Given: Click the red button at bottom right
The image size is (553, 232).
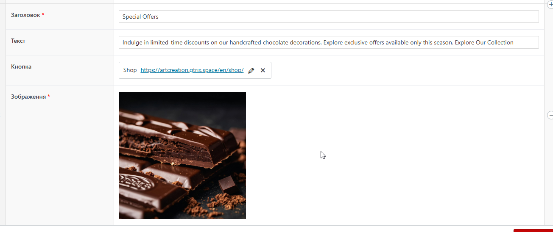Looking at the screenshot, I should [x=533, y=230].
